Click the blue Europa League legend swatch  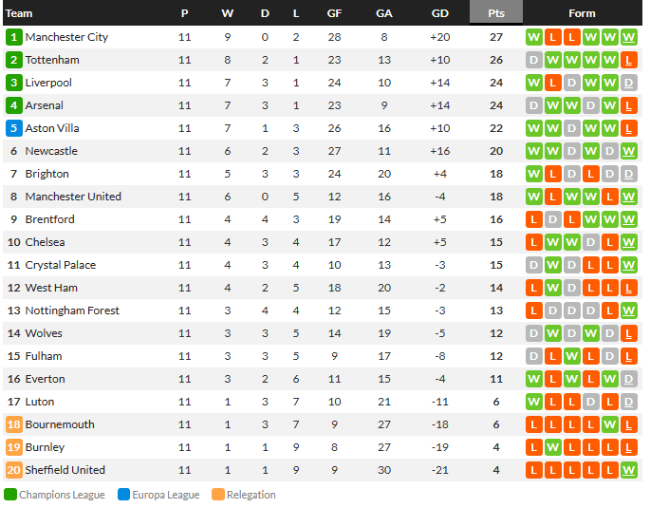tap(123, 495)
